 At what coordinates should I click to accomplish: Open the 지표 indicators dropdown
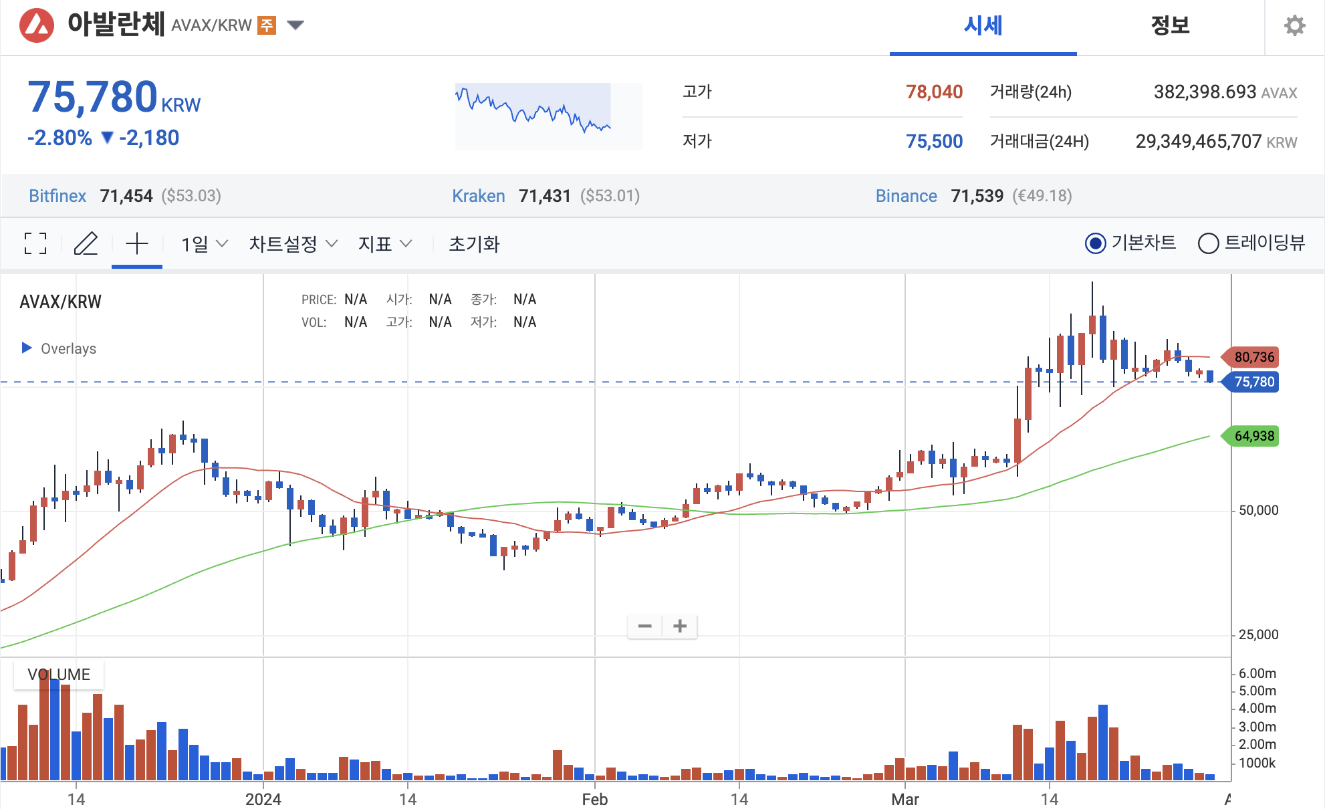click(384, 244)
